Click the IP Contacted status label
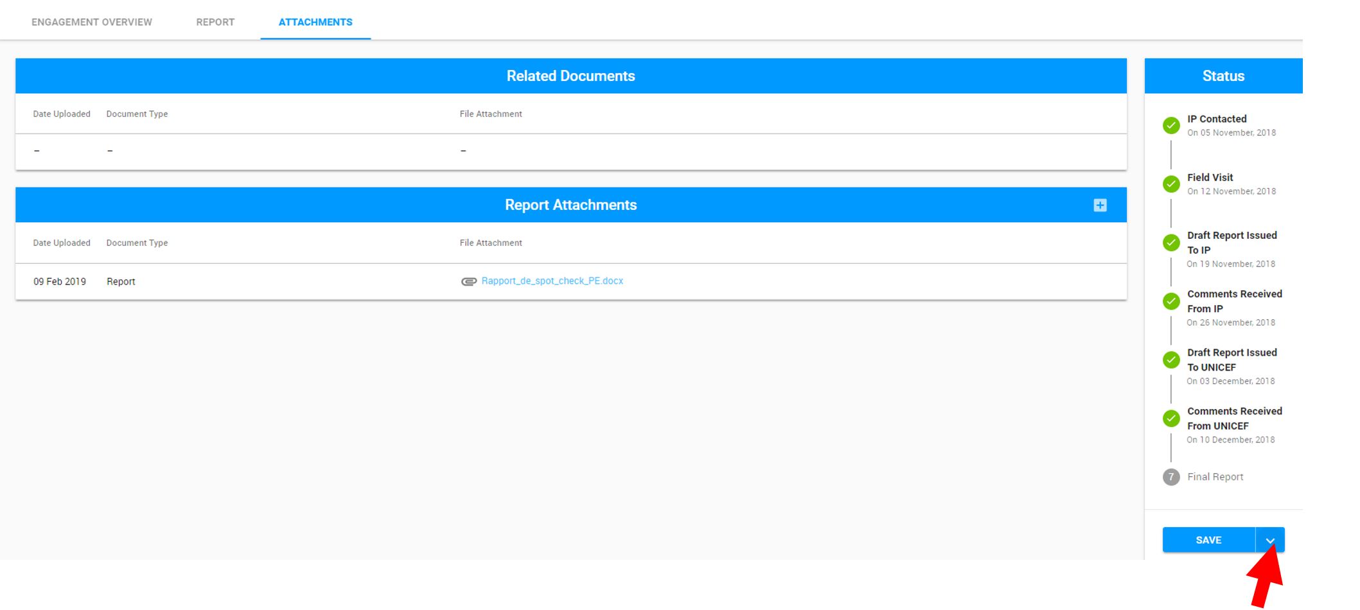Screen dimensions: 1360x610 click(x=1217, y=119)
